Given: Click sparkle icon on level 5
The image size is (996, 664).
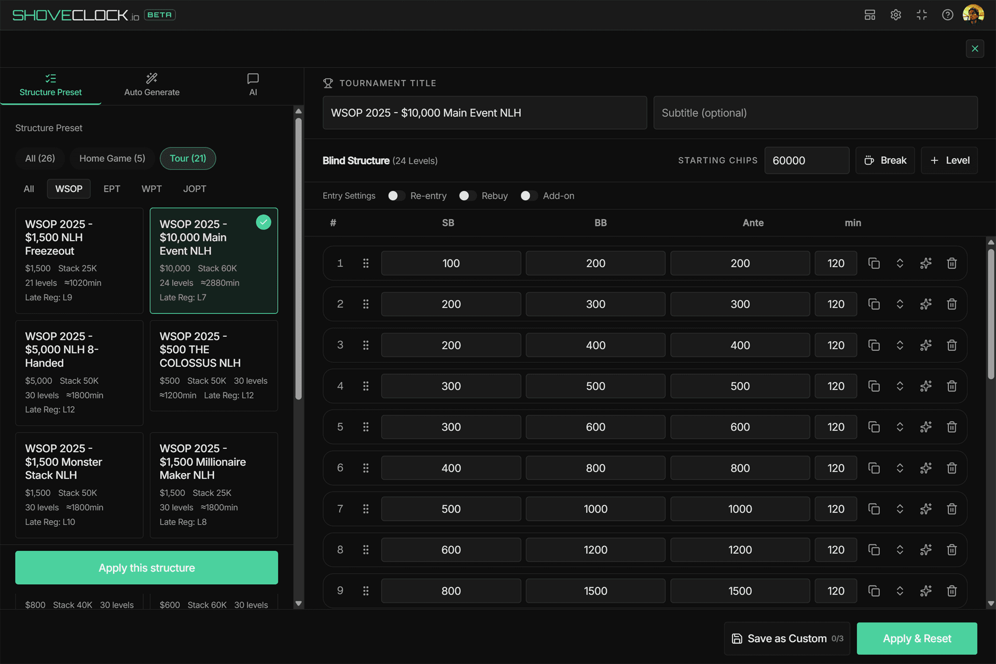Looking at the screenshot, I should coord(926,427).
